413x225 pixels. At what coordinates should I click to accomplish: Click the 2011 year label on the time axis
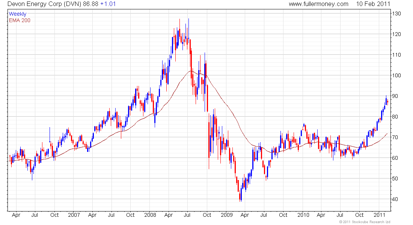380,215
